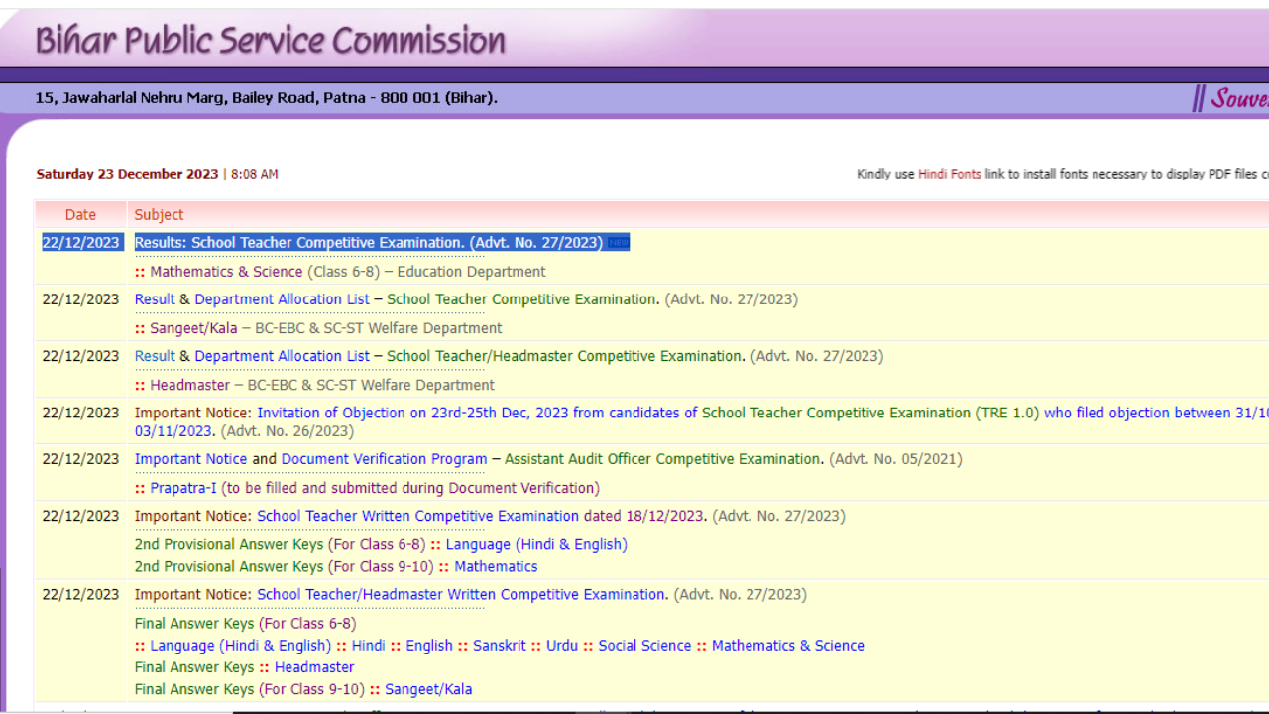
Task: Open Mathematics Class 9-10 provisional answer key
Action: tap(496, 566)
